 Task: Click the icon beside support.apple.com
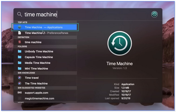pos(19,92)
